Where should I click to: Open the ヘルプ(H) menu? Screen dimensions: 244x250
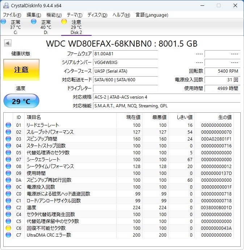coord(121,15)
